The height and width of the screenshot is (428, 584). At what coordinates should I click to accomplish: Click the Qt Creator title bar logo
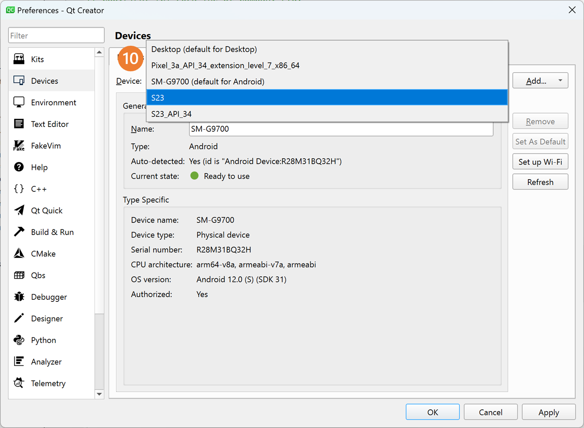(10, 10)
